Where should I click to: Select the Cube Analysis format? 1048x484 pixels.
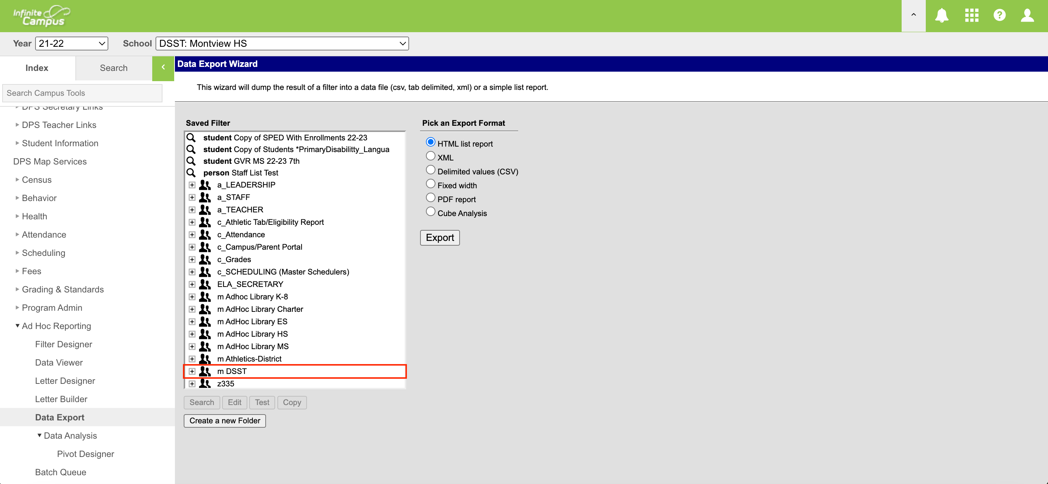[430, 212]
